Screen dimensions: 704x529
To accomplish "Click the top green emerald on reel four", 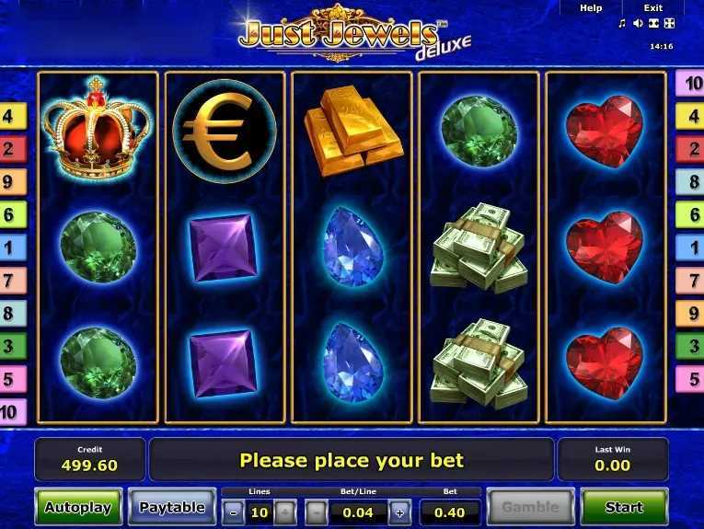I will pyautogui.click(x=479, y=132).
